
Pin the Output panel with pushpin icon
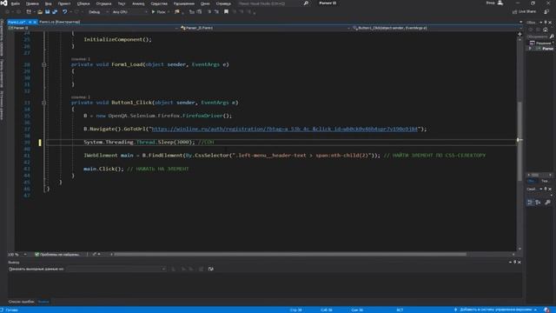[x=515, y=263]
